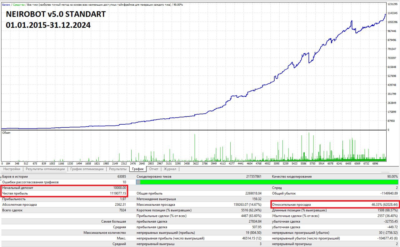Click the Начальный депозит value 10000.00
Viewport: 400px width, 247px height.
click(120, 188)
